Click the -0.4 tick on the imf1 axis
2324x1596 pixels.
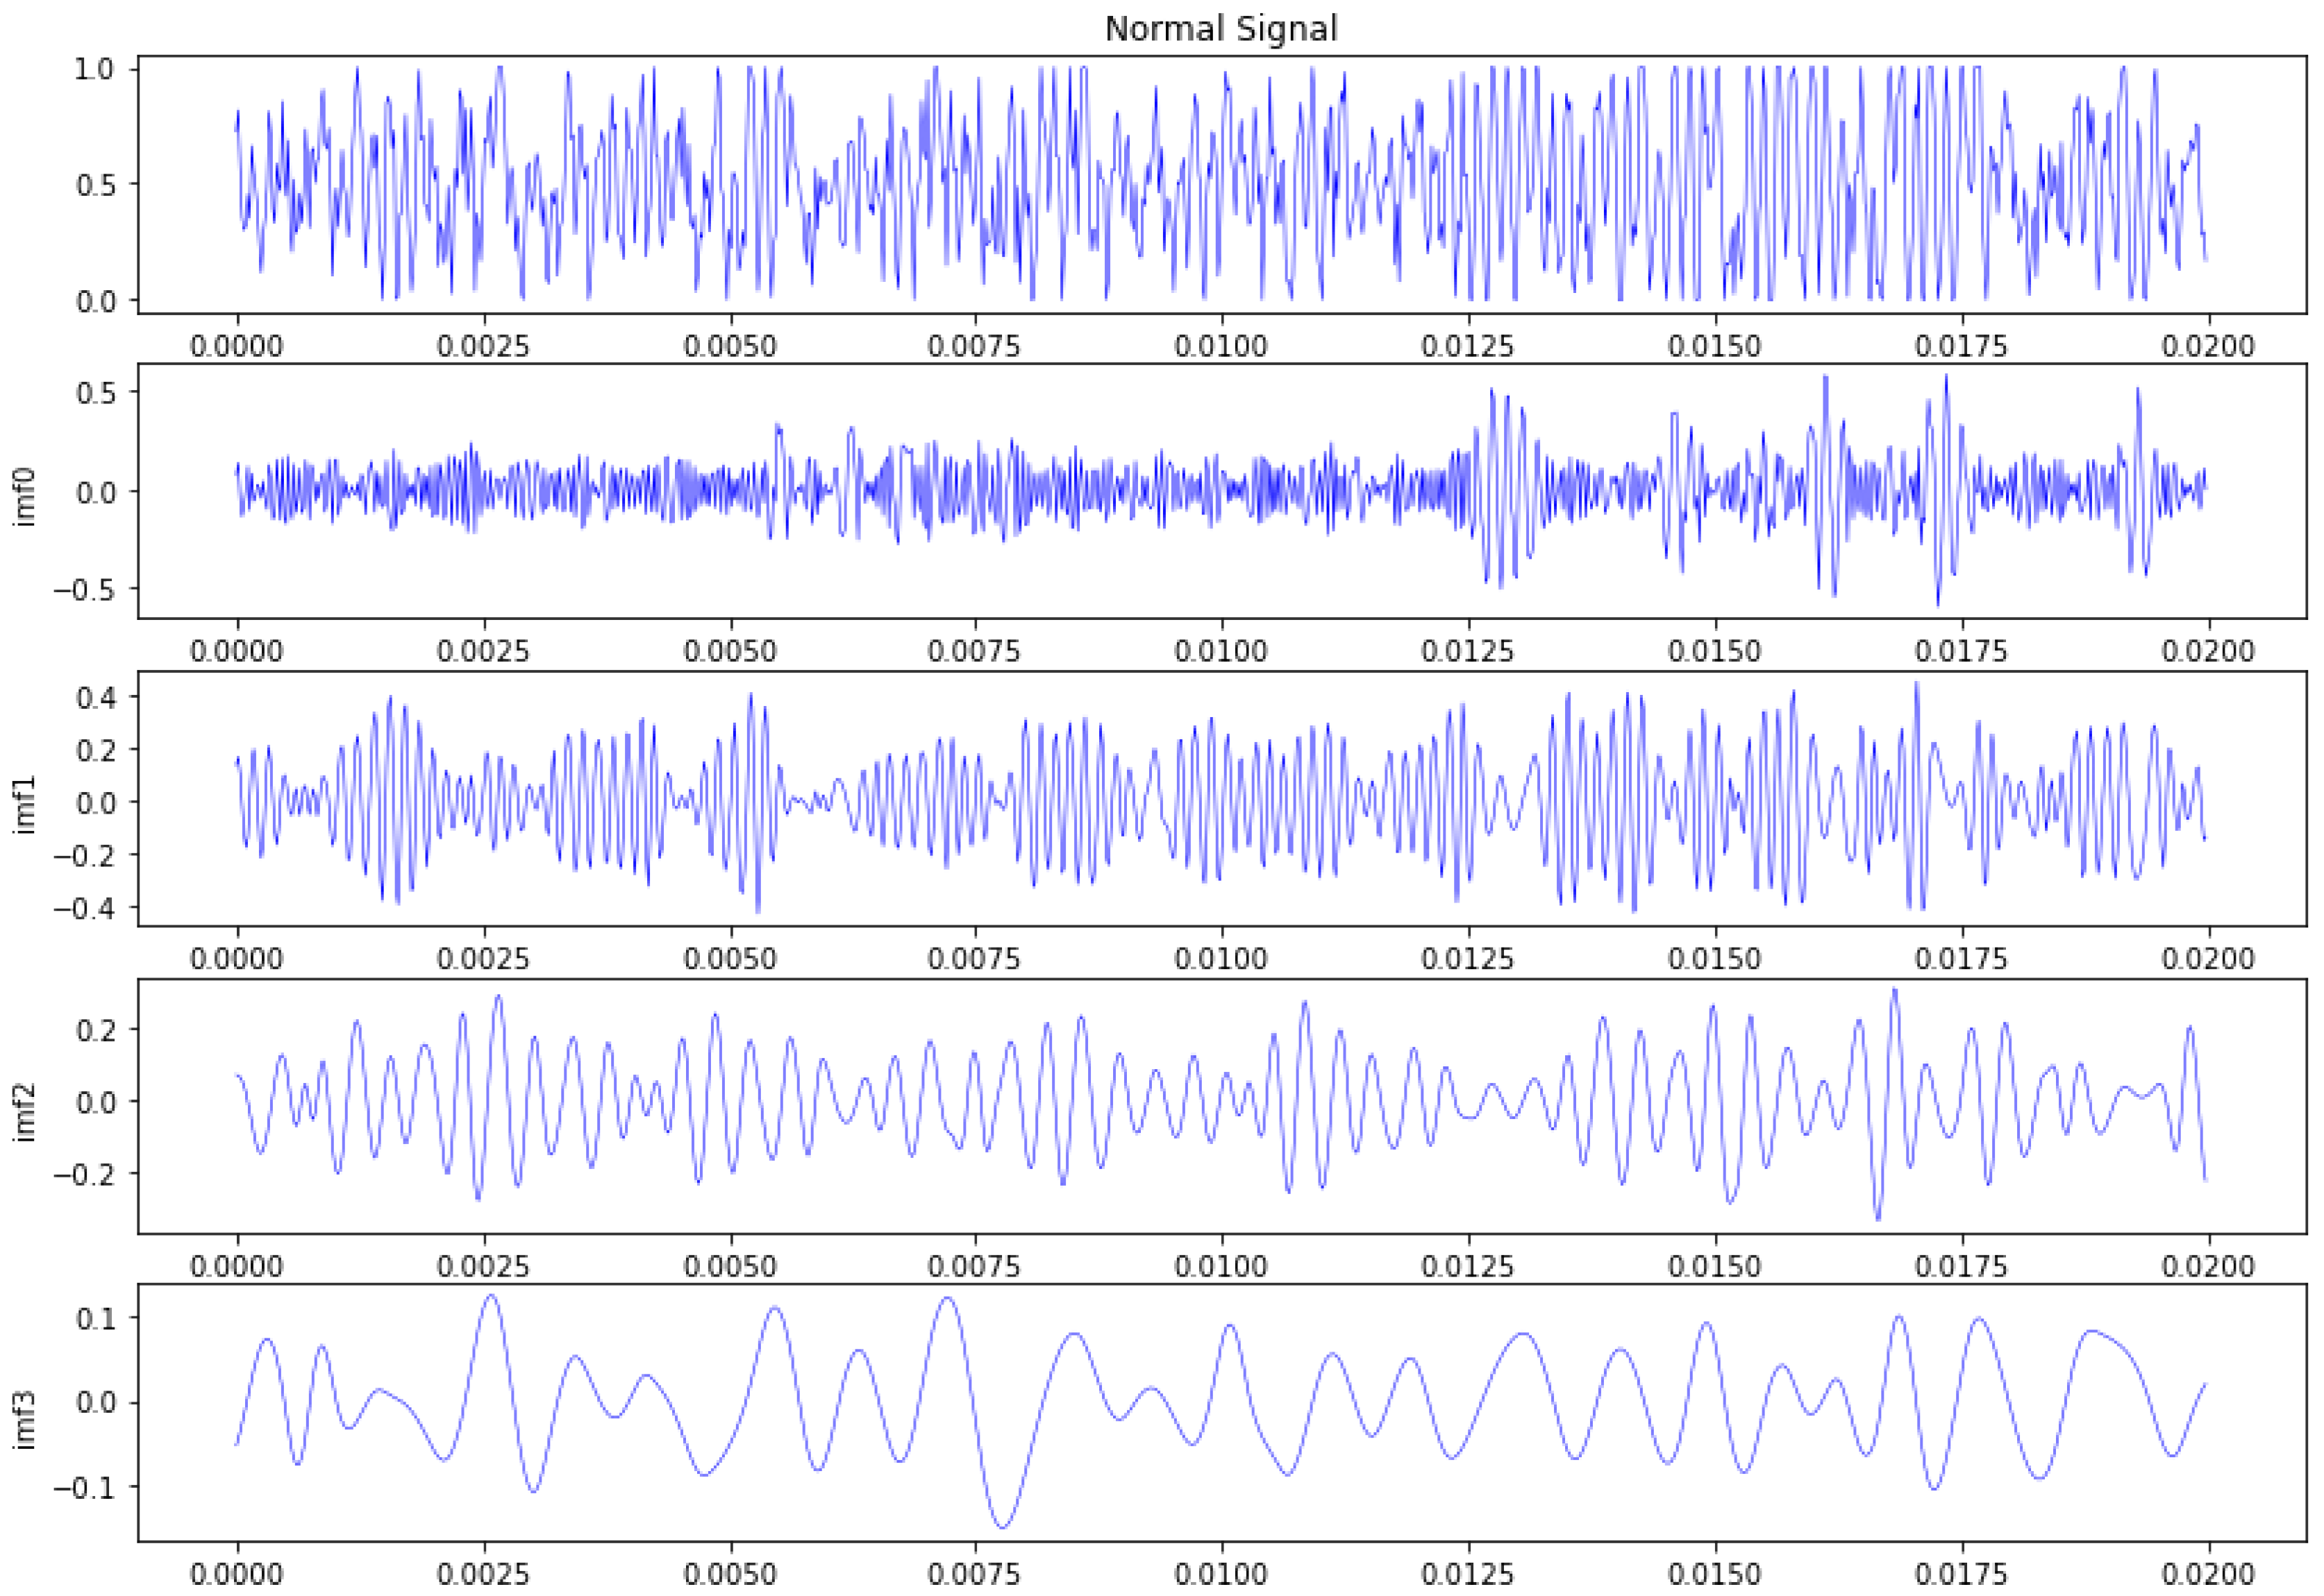(84, 909)
